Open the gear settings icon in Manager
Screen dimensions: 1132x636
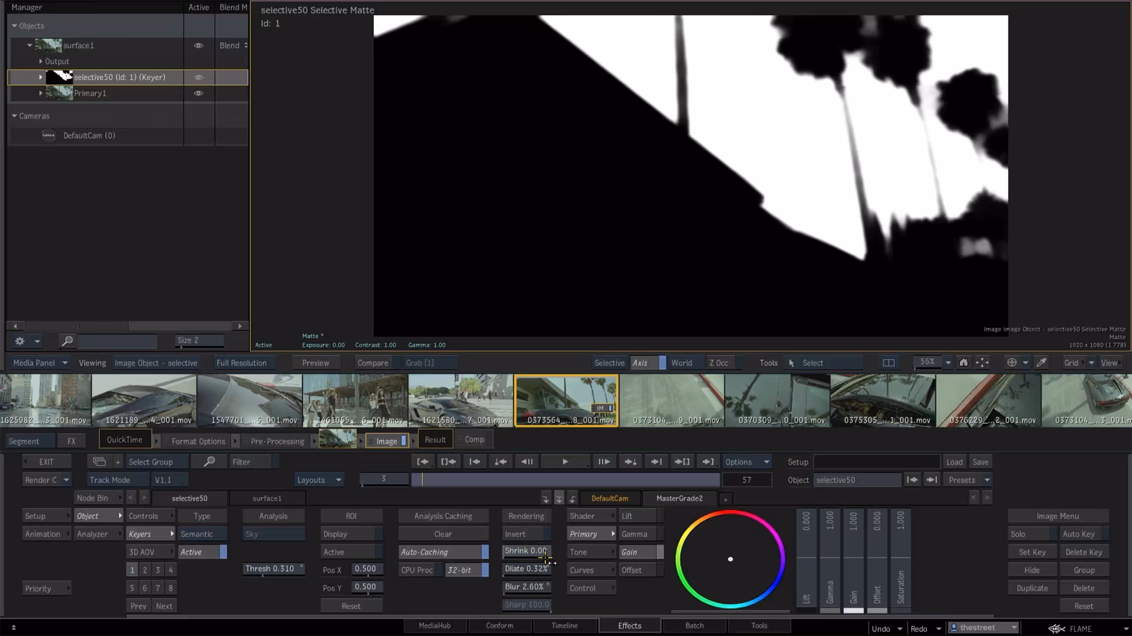pyautogui.click(x=19, y=341)
